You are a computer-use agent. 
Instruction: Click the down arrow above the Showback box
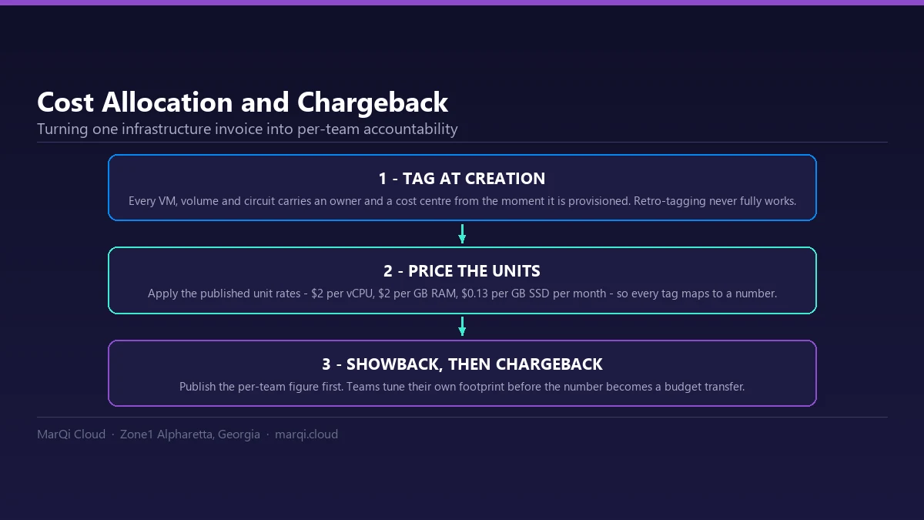pyautogui.click(x=462, y=327)
